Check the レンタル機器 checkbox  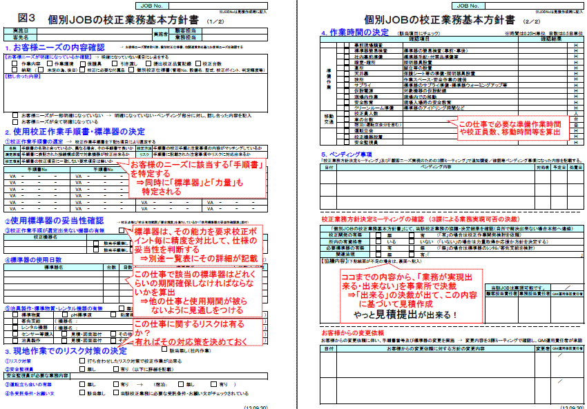(x=15, y=328)
